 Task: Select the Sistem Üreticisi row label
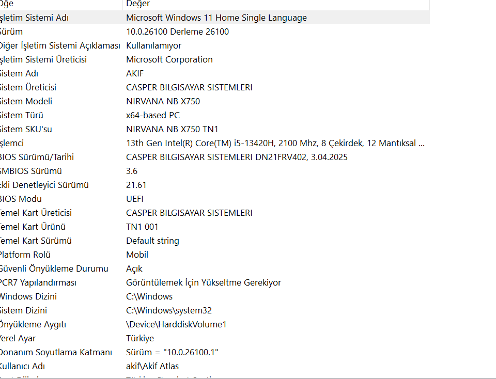pos(28,87)
